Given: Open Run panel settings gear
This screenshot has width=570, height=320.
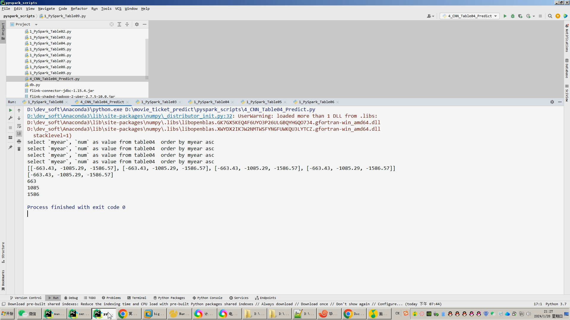Looking at the screenshot, I should [x=552, y=102].
